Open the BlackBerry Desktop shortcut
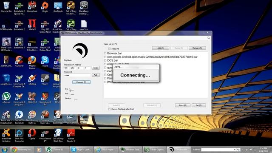Screen dimensions: 272x153 tap(84, 8)
